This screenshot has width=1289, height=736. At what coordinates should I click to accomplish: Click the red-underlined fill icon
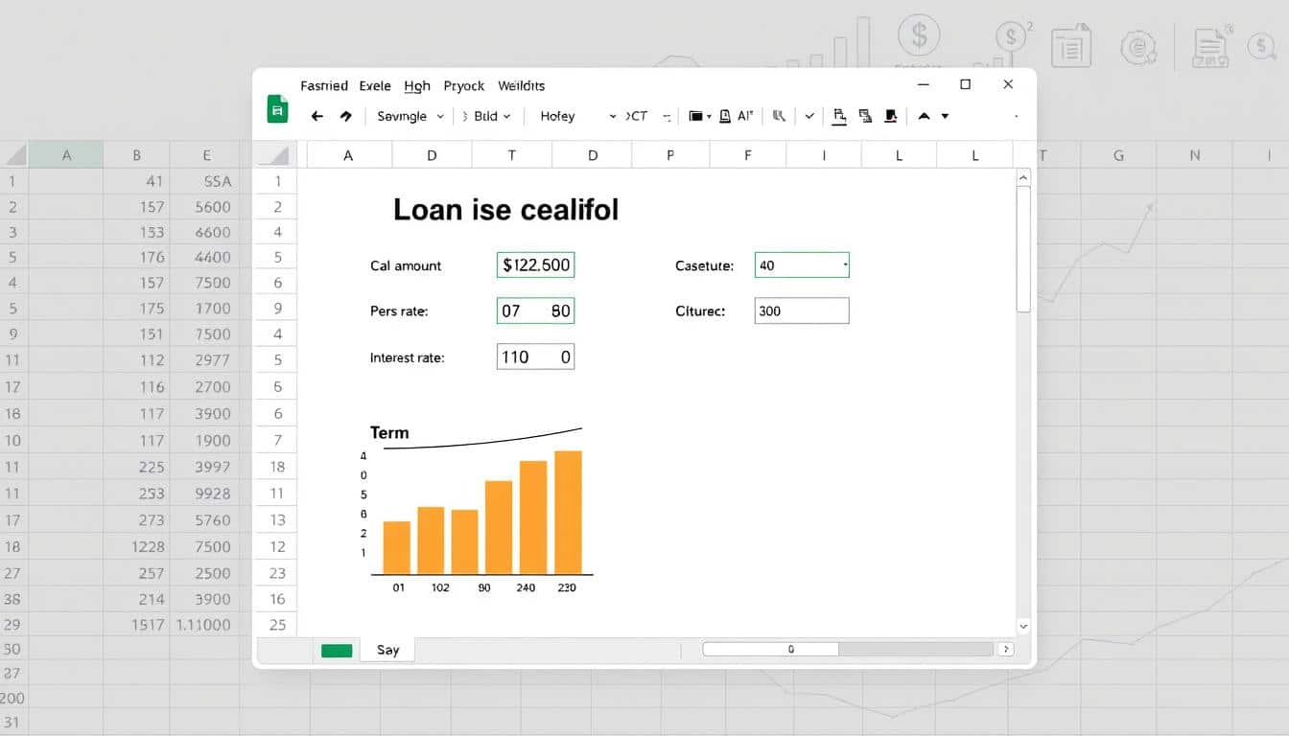coord(890,116)
